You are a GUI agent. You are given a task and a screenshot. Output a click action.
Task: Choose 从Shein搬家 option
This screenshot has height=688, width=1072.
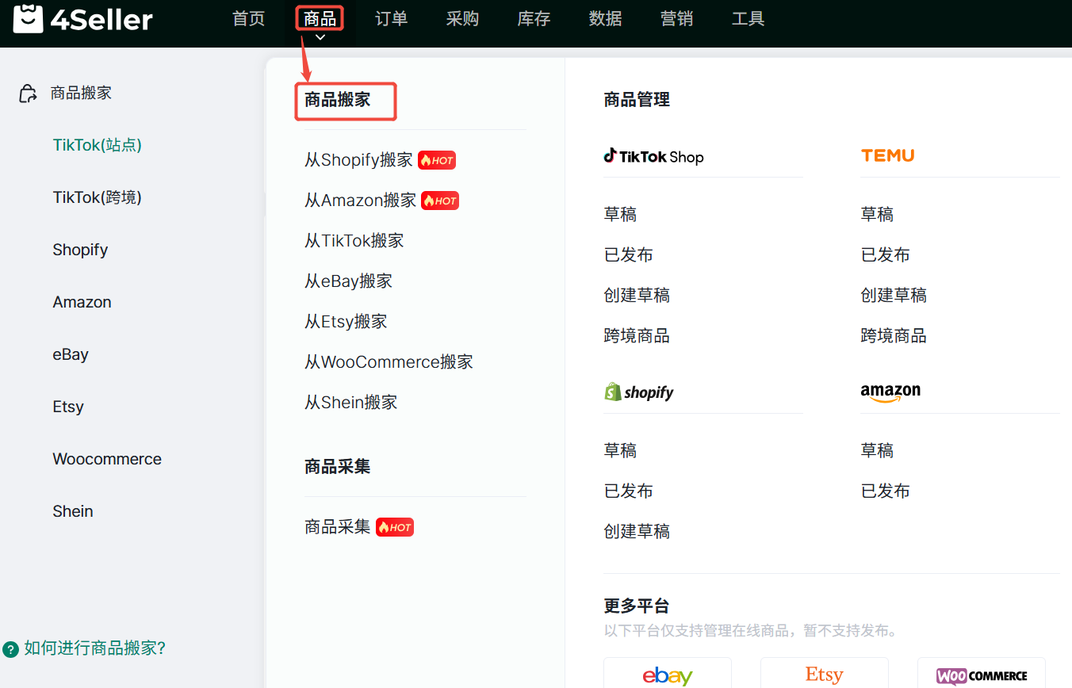click(350, 403)
